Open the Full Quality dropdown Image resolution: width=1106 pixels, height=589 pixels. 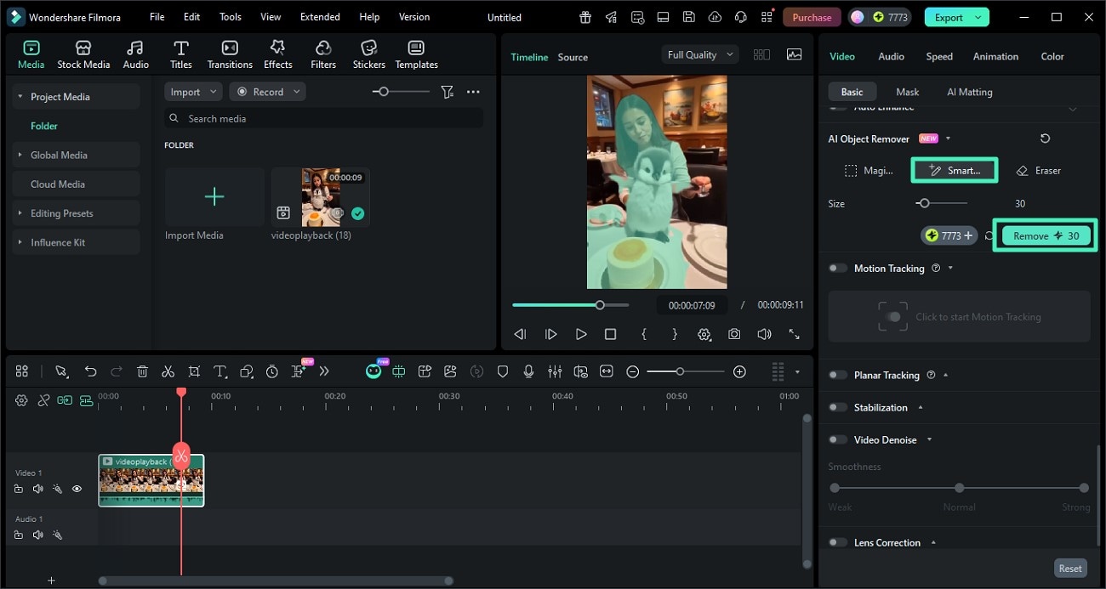tap(699, 54)
